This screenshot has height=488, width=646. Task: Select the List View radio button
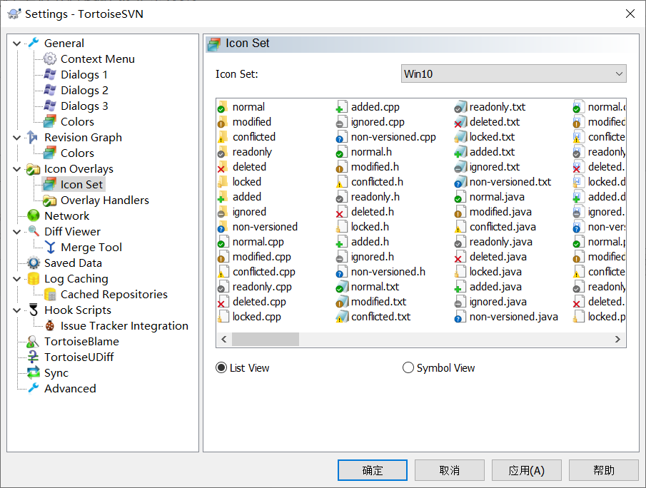(221, 367)
